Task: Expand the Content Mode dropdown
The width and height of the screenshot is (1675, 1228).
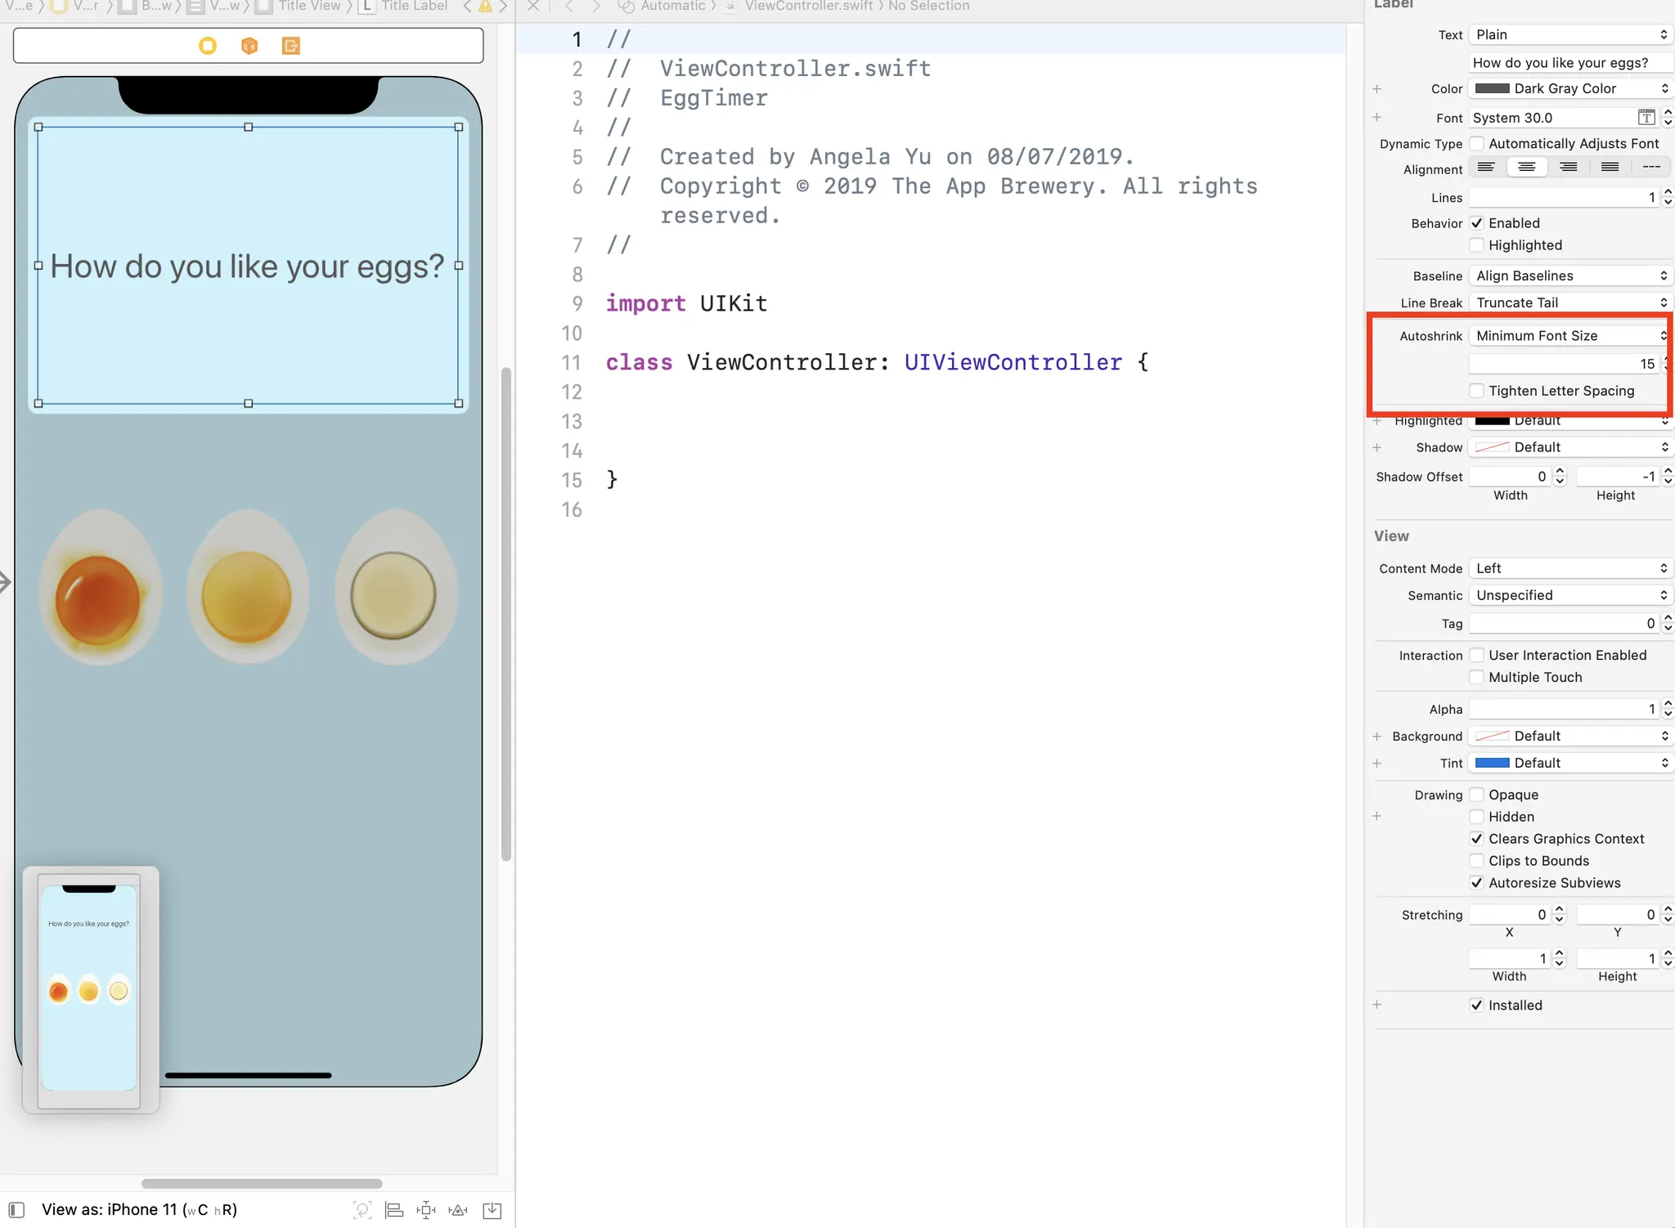Action: pos(1570,568)
